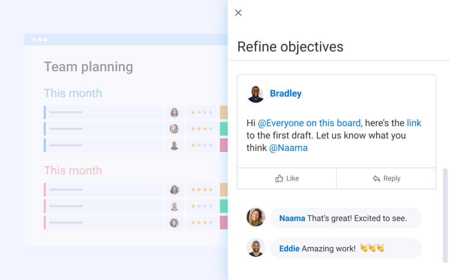450x280 pixels.
Task: Click the @Naama mention in post
Action: [288, 148]
